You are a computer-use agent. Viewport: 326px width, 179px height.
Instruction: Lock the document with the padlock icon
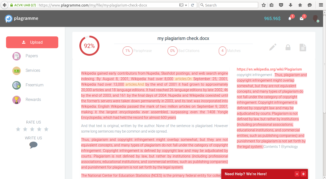coord(288,47)
